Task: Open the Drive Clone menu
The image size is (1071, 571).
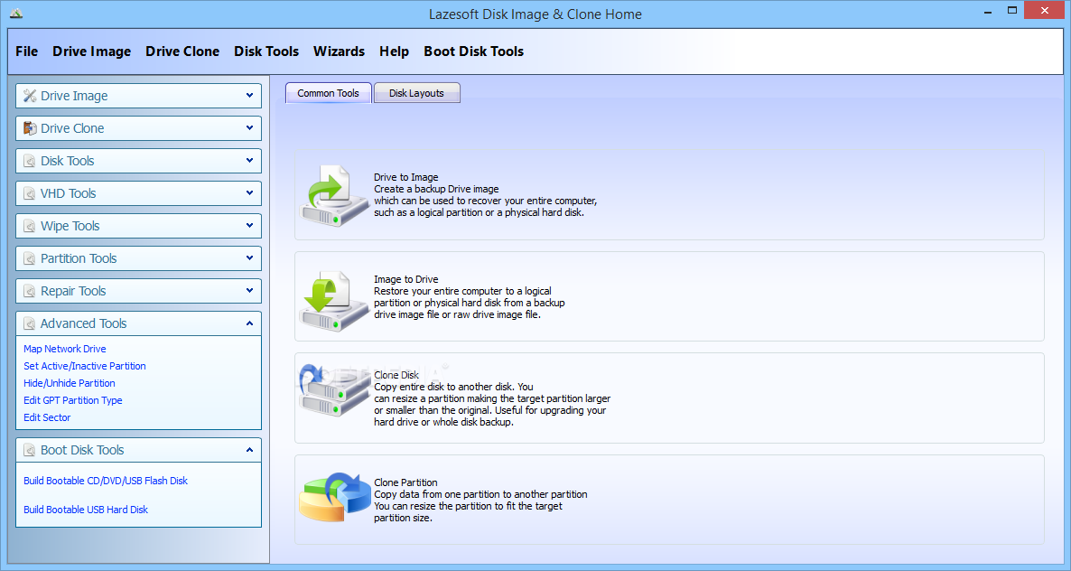Action: coord(182,51)
